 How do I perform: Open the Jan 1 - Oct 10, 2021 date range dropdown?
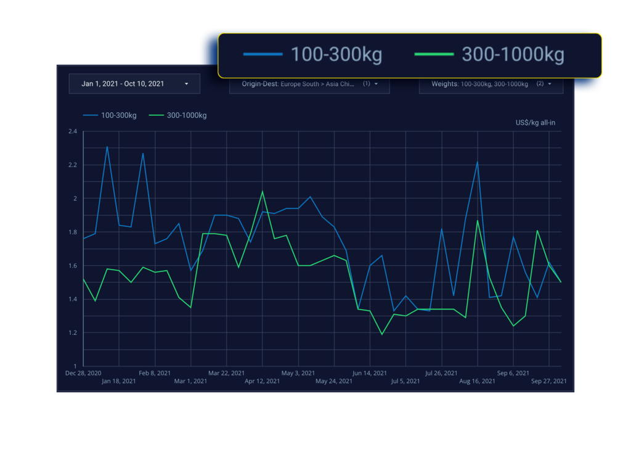(134, 84)
